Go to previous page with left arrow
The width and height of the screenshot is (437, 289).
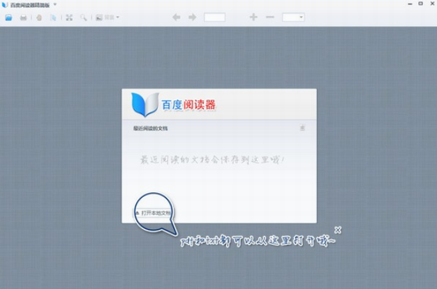[x=176, y=17]
